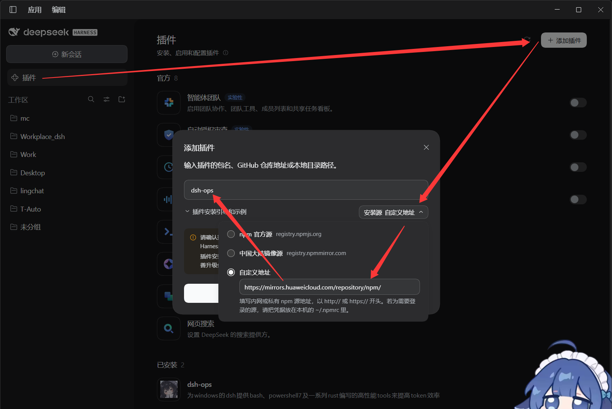Viewport: 612px width, 409px height.
Task: Open the lingchat workspace folder
Action: [x=67, y=191]
